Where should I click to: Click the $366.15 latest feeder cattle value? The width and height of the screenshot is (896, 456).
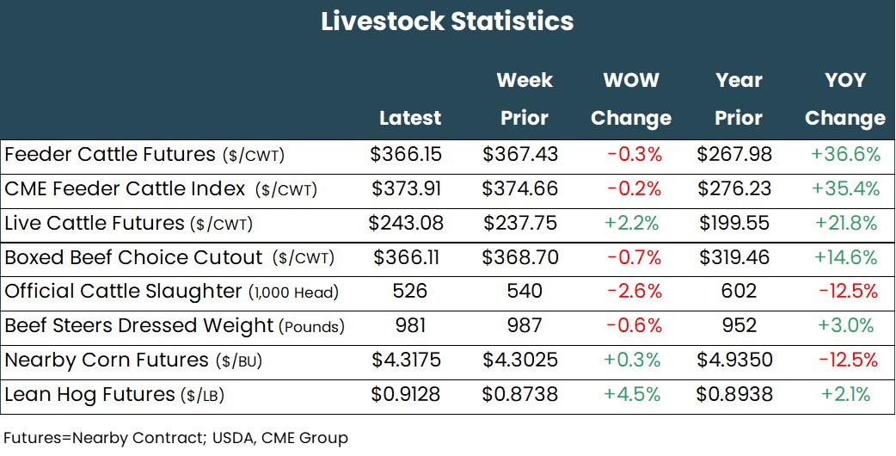point(406,155)
